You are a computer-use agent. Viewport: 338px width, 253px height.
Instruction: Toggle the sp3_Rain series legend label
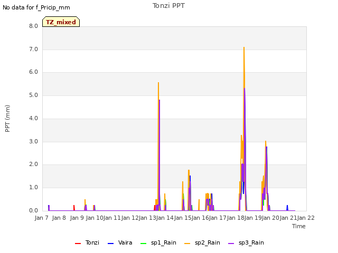251,242
